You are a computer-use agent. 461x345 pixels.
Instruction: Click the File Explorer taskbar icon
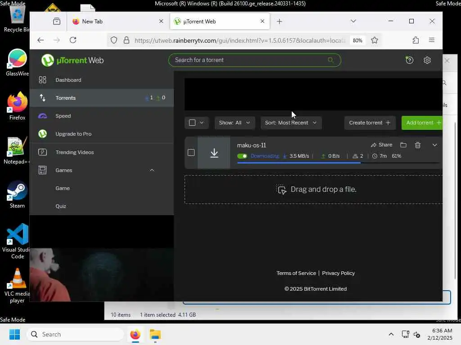pyautogui.click(x=155, y=334)
